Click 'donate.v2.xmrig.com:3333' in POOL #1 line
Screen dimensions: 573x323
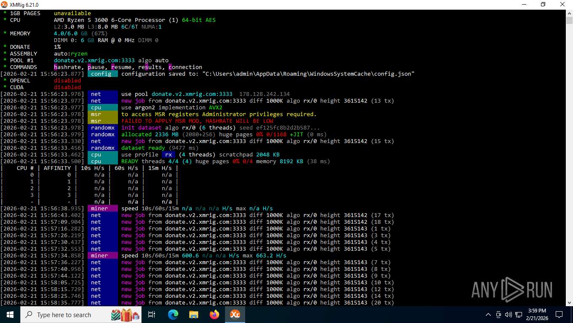click(x=94, y=60)
